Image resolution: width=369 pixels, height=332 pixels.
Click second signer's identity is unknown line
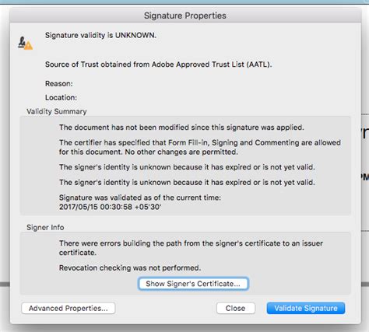(187, 183)
